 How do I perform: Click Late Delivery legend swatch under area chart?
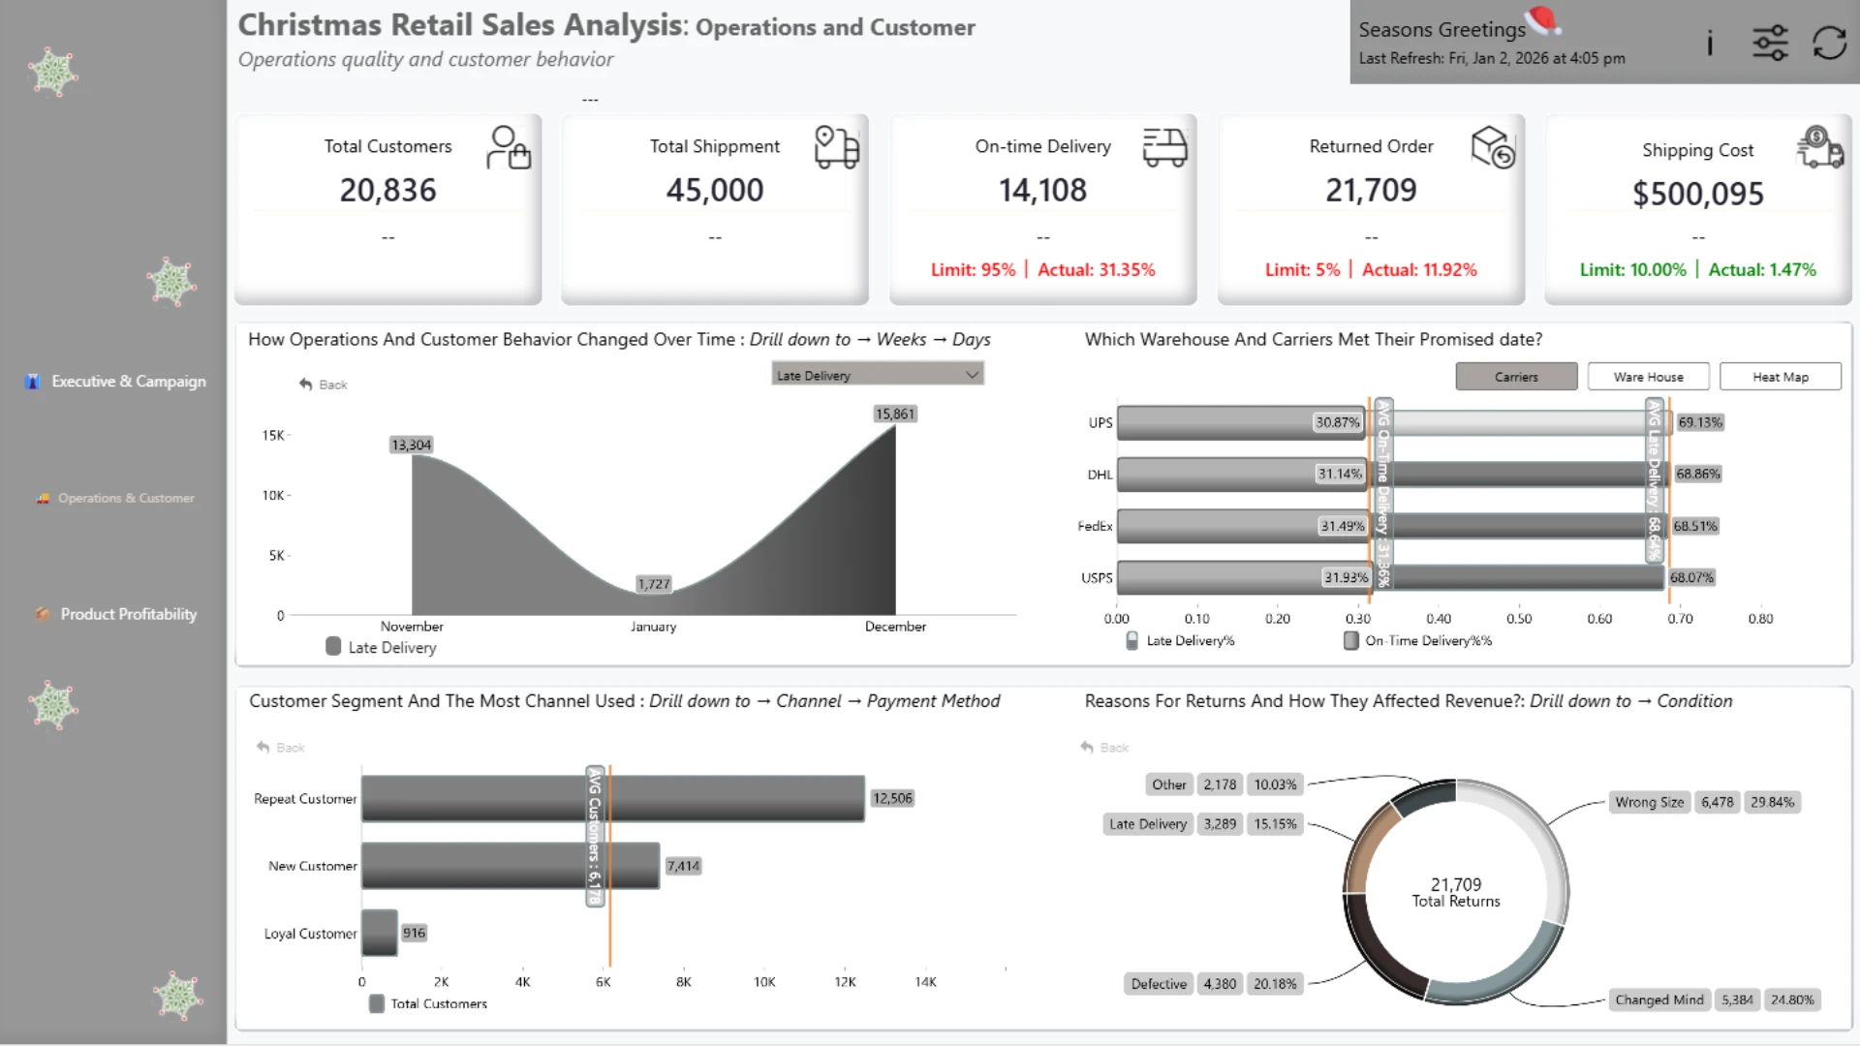pyautogui.click(x=333, y=647)
